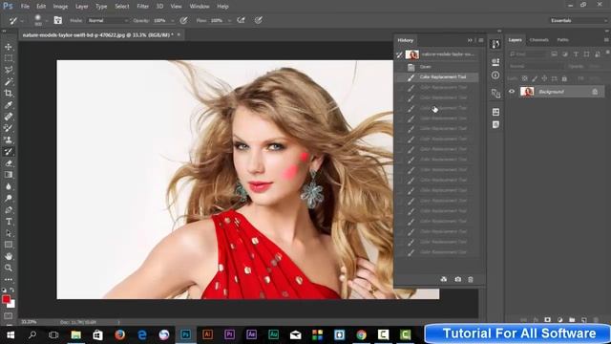Close the open document tab
The height and width of the screenshot is (344, 611).
point(179,34)
